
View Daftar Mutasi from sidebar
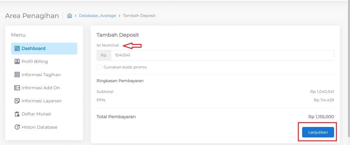coord(36,114)
